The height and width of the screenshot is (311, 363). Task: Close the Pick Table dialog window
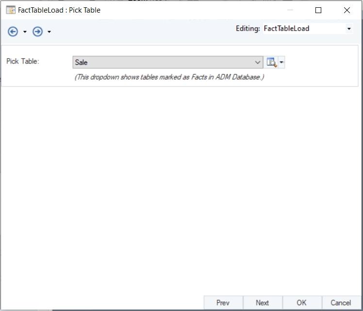[346, 10]
